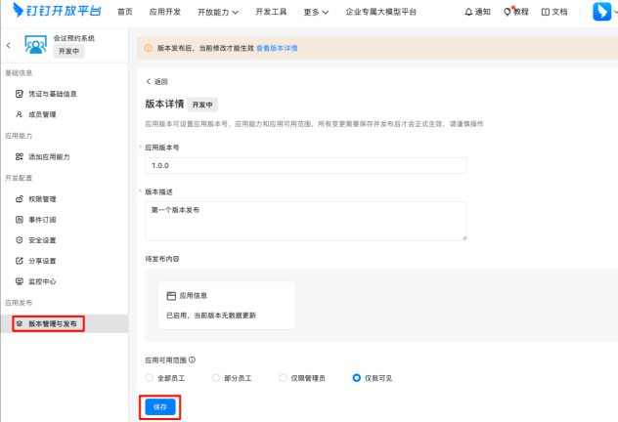Click the blue 保存 button
Viewport: 618px width, 422px height.
159,405
